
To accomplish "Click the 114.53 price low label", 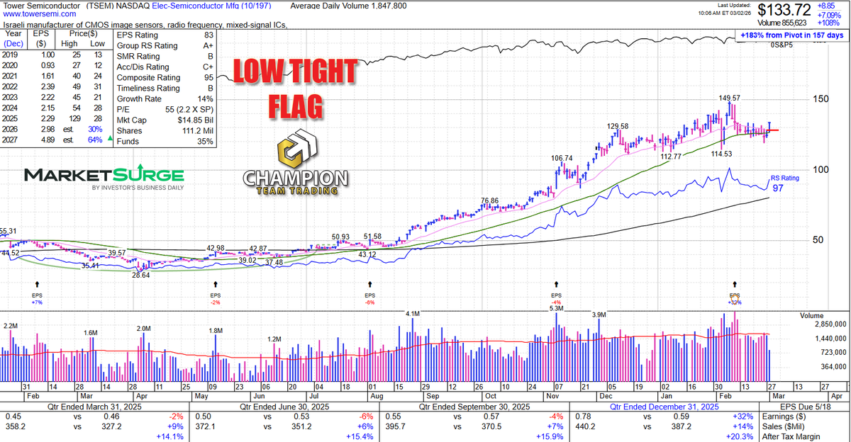I will click(x=721, y=154).
